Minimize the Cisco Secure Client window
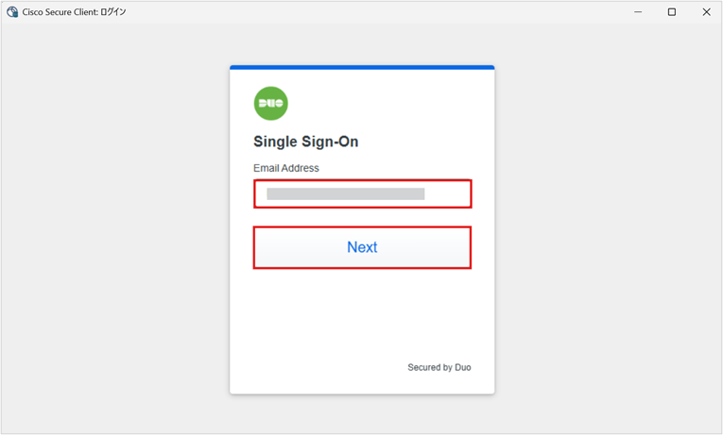This screenshot has width=723, height=435. tap(638, 12)
